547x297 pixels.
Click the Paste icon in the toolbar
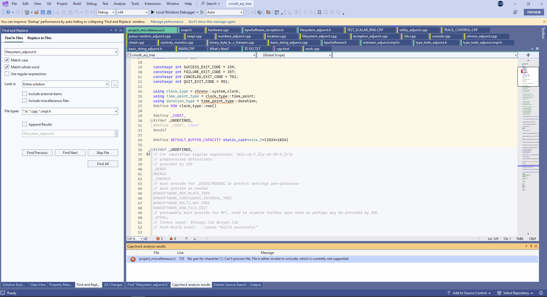pyautogui.click(x=70, y=12)
